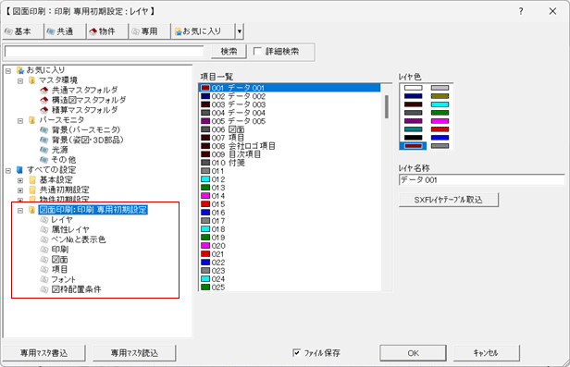The image size is (570, 367).
Task: Collapse the お気に入り tree node
Action: [8, 71]
